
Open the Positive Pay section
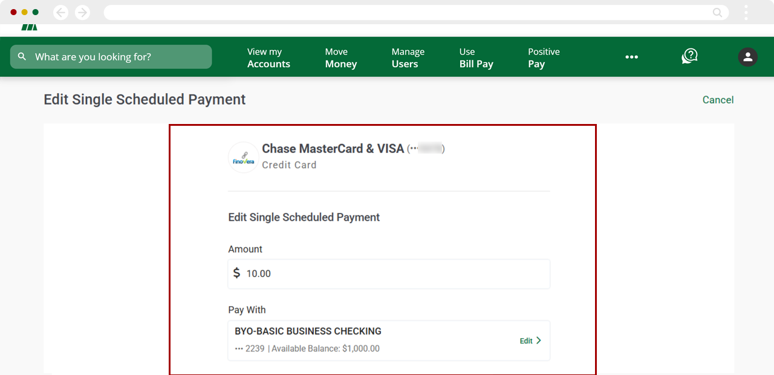[x=543, y=57]
